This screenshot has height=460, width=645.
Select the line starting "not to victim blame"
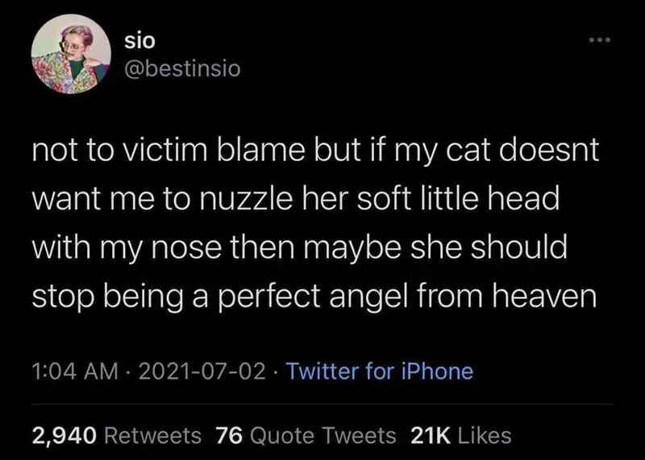click(315, 151)
